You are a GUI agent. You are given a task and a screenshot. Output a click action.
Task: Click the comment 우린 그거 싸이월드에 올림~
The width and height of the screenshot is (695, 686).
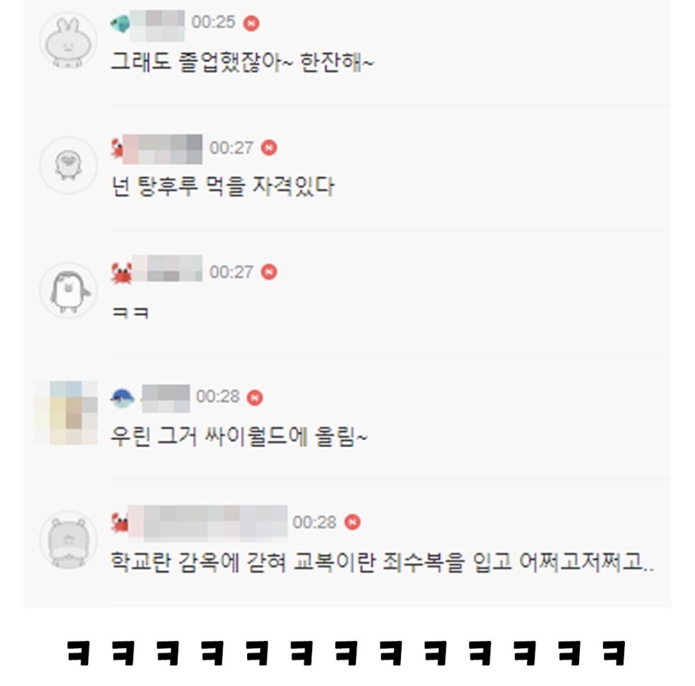tap(239, 437)
